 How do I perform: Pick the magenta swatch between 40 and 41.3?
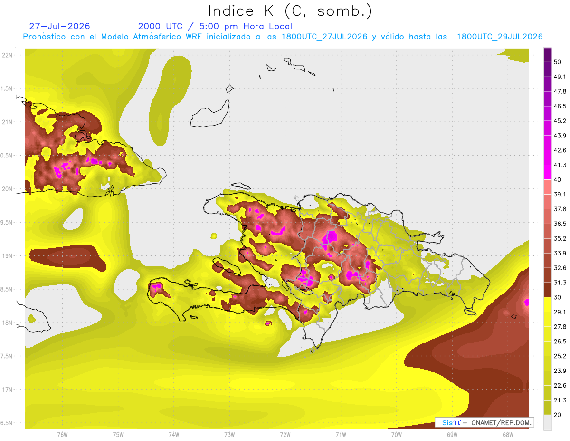[x=548, y=172]
